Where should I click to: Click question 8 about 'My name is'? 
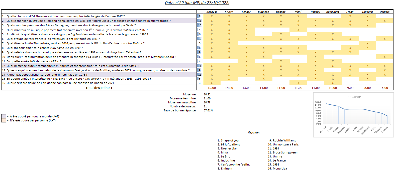coord(45,48)
